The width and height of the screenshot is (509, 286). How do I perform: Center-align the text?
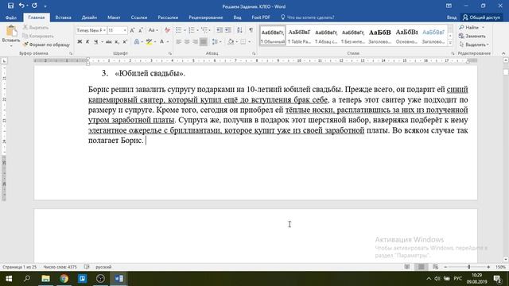pos(187,41)
